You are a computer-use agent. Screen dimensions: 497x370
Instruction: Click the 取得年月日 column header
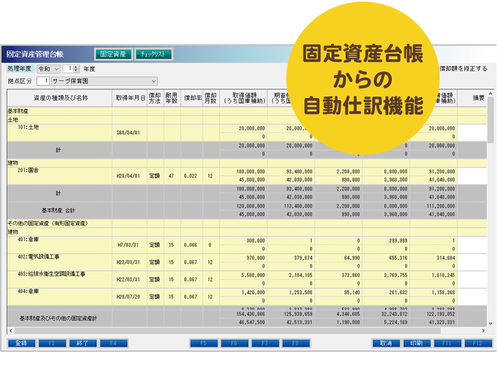[130, 98]
